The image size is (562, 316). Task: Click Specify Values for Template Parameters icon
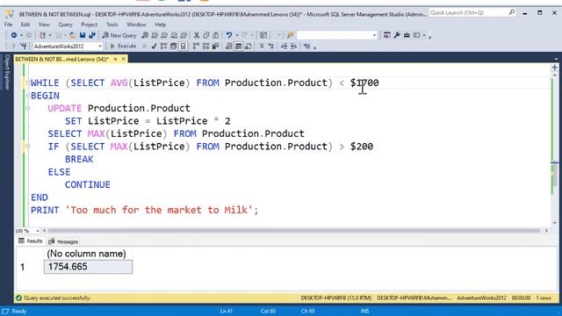click(306, 47)
